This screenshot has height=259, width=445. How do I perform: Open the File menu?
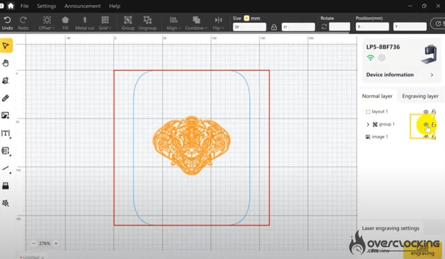click(25, 6)
